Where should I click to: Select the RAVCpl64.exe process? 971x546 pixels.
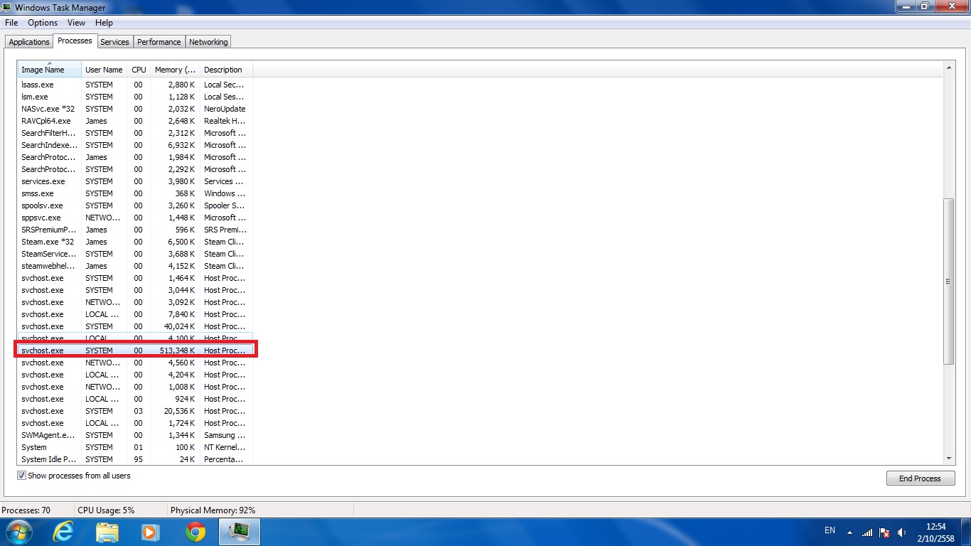pyautogui.click(x=135, y=121)
